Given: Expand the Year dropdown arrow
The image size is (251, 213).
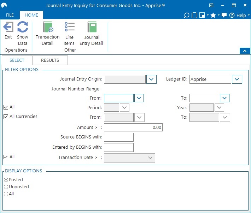Looking at the screenshot, I should [219, 107].
